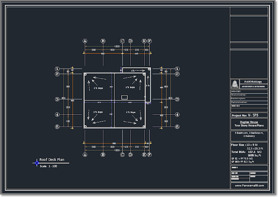Image resolution: width=278 pixels, height=197 pixels.
Task: Click grid bubble E above the plan
Action: pos(144,41)
